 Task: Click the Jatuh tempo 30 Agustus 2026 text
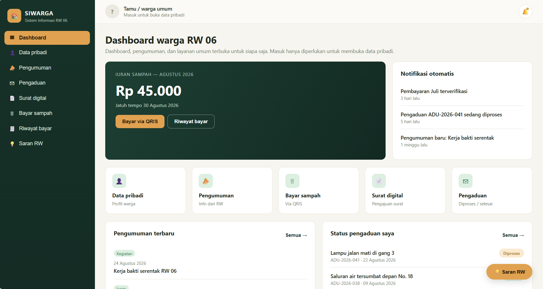point(147,105)
